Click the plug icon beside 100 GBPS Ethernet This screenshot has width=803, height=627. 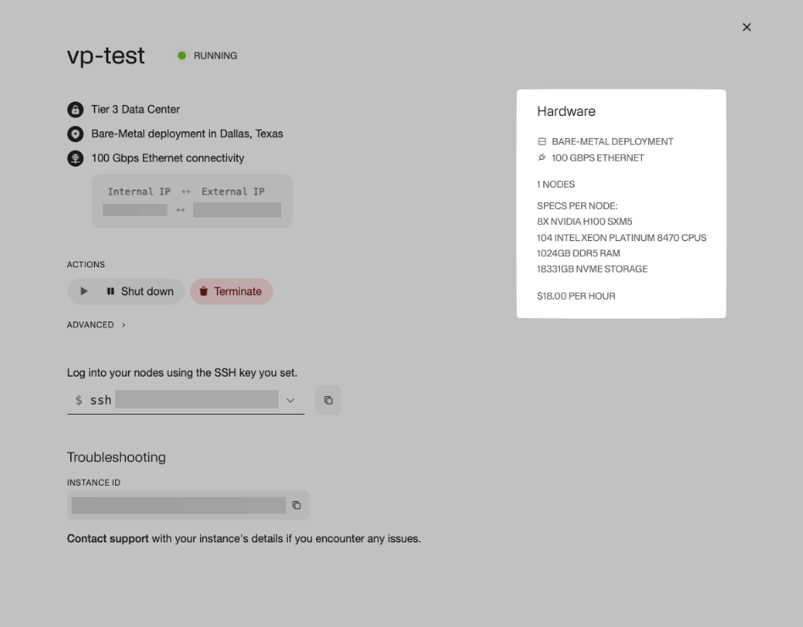tap(542, 158)
